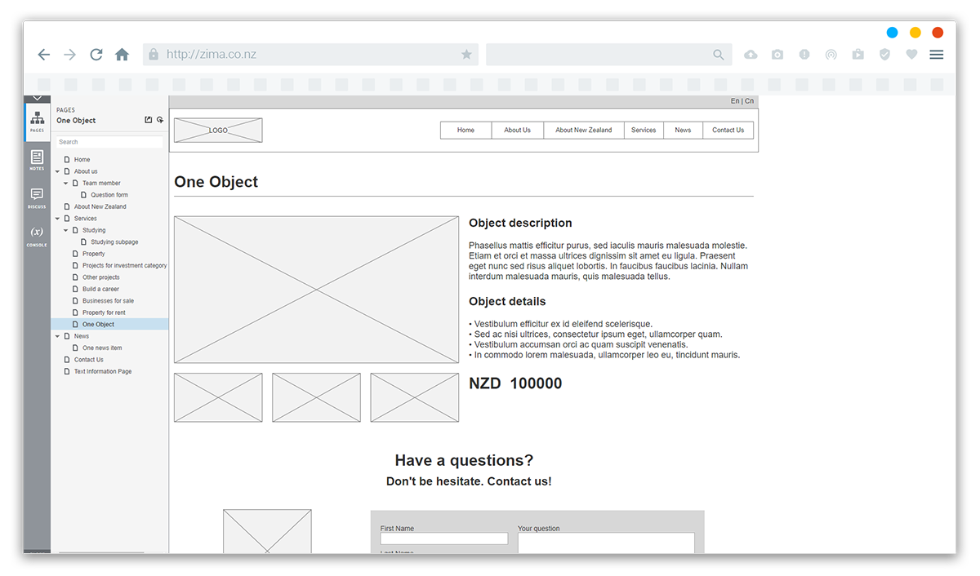Viewport: 980px width, 576px height.
Task: Bookmark page with the star icon
Action: click(x=466, y=55)
